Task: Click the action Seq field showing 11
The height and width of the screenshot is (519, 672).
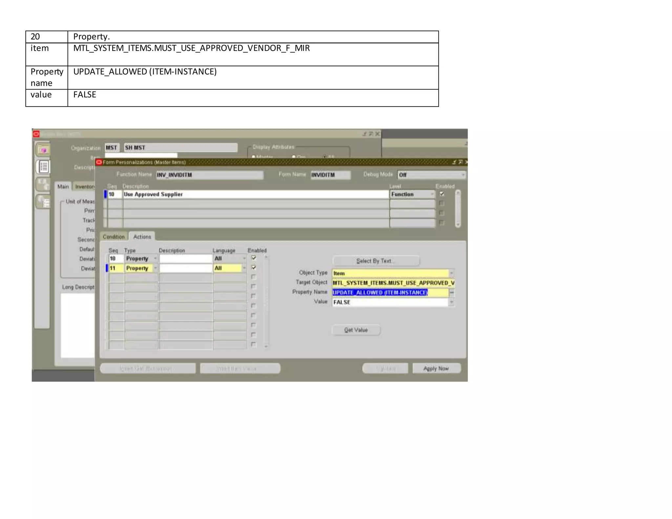Action: click(x=116, y=268)
